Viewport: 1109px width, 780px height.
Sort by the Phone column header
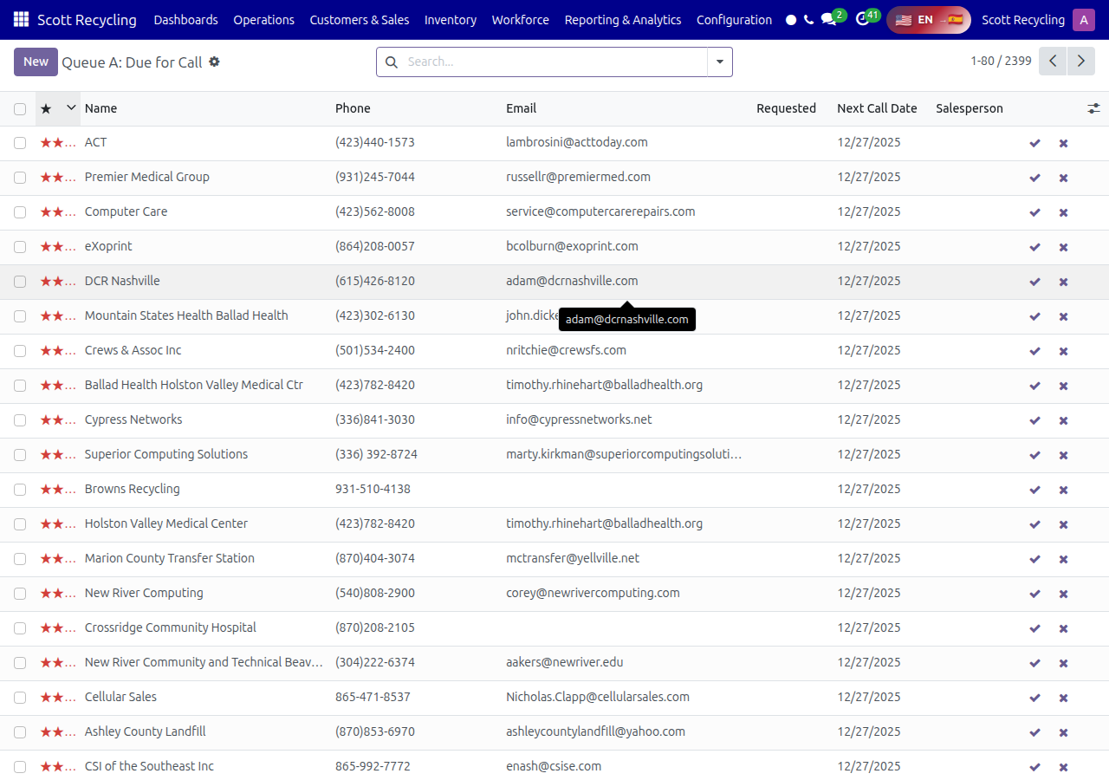point(353,108)
